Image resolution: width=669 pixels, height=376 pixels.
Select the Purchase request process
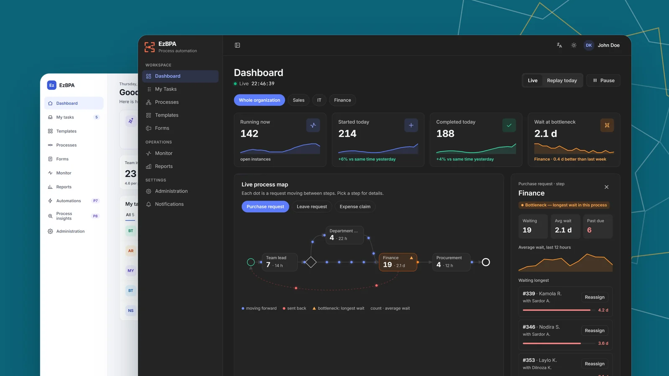click(x=265, y=207)
